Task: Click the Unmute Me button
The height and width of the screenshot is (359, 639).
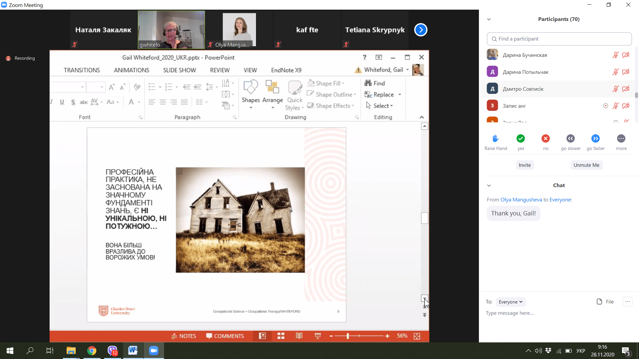Action: pos(586,165)
